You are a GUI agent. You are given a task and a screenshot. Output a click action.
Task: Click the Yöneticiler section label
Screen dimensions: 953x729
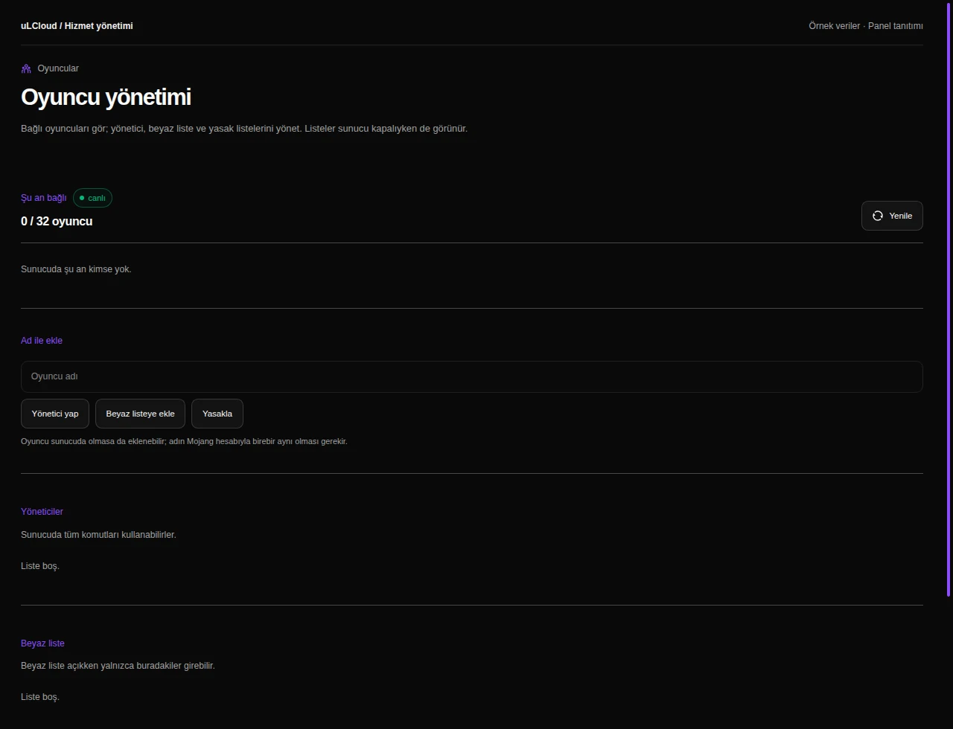click(x=42, y=512)
